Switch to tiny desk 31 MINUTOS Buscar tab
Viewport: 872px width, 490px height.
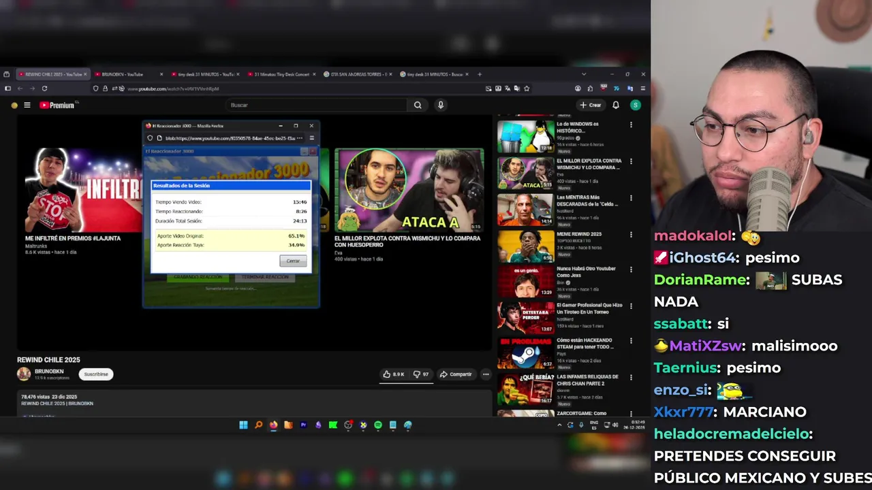[433, 74]
